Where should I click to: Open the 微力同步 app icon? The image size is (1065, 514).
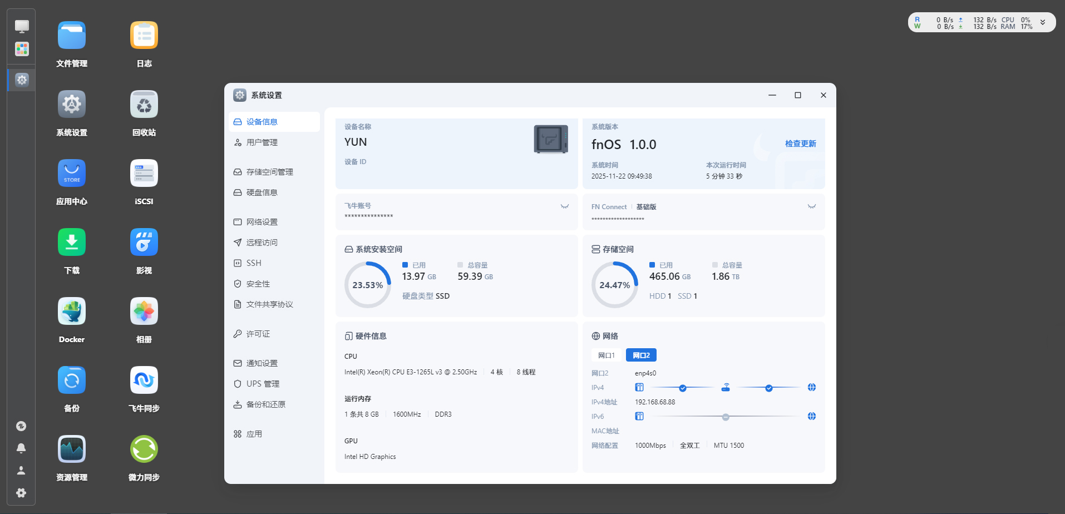pos(144,449)
